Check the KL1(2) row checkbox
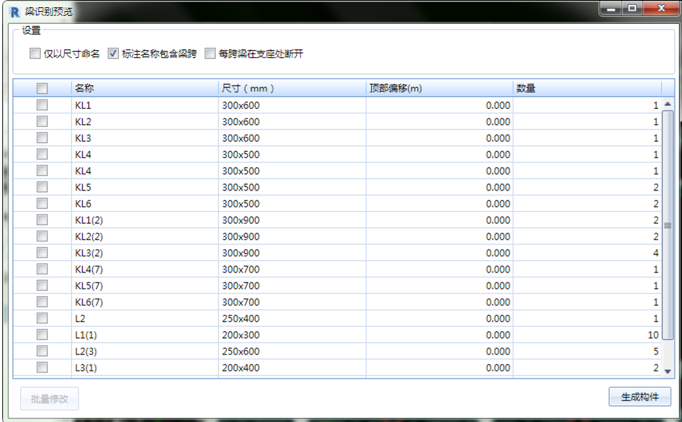This screenshot has width=682, height=422. click(x=42, y=220)
